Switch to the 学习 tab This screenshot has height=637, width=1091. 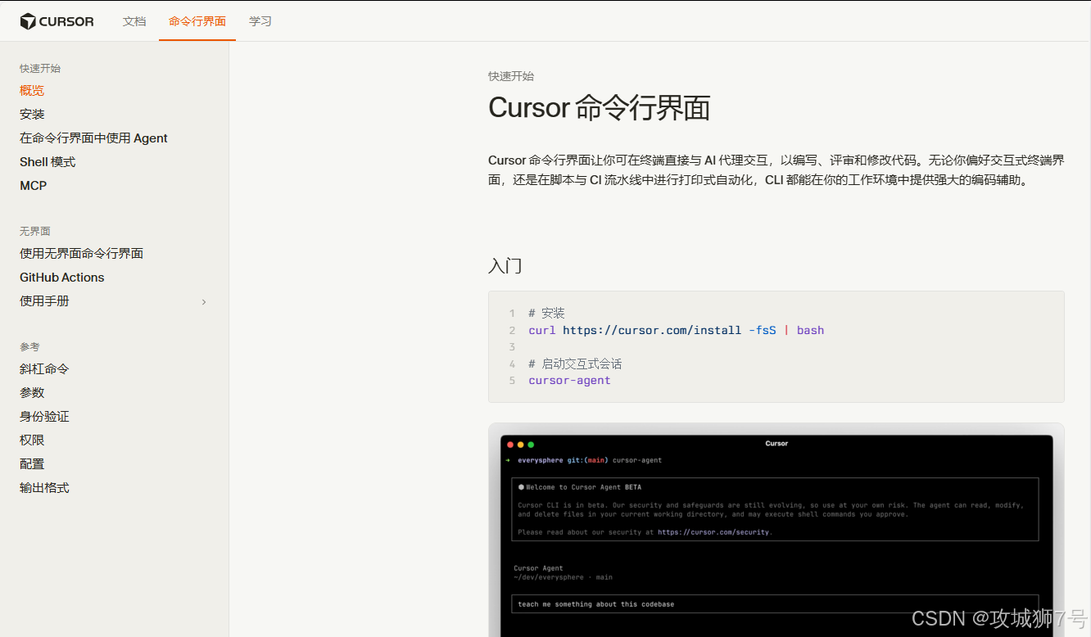[x=260, y=21]
